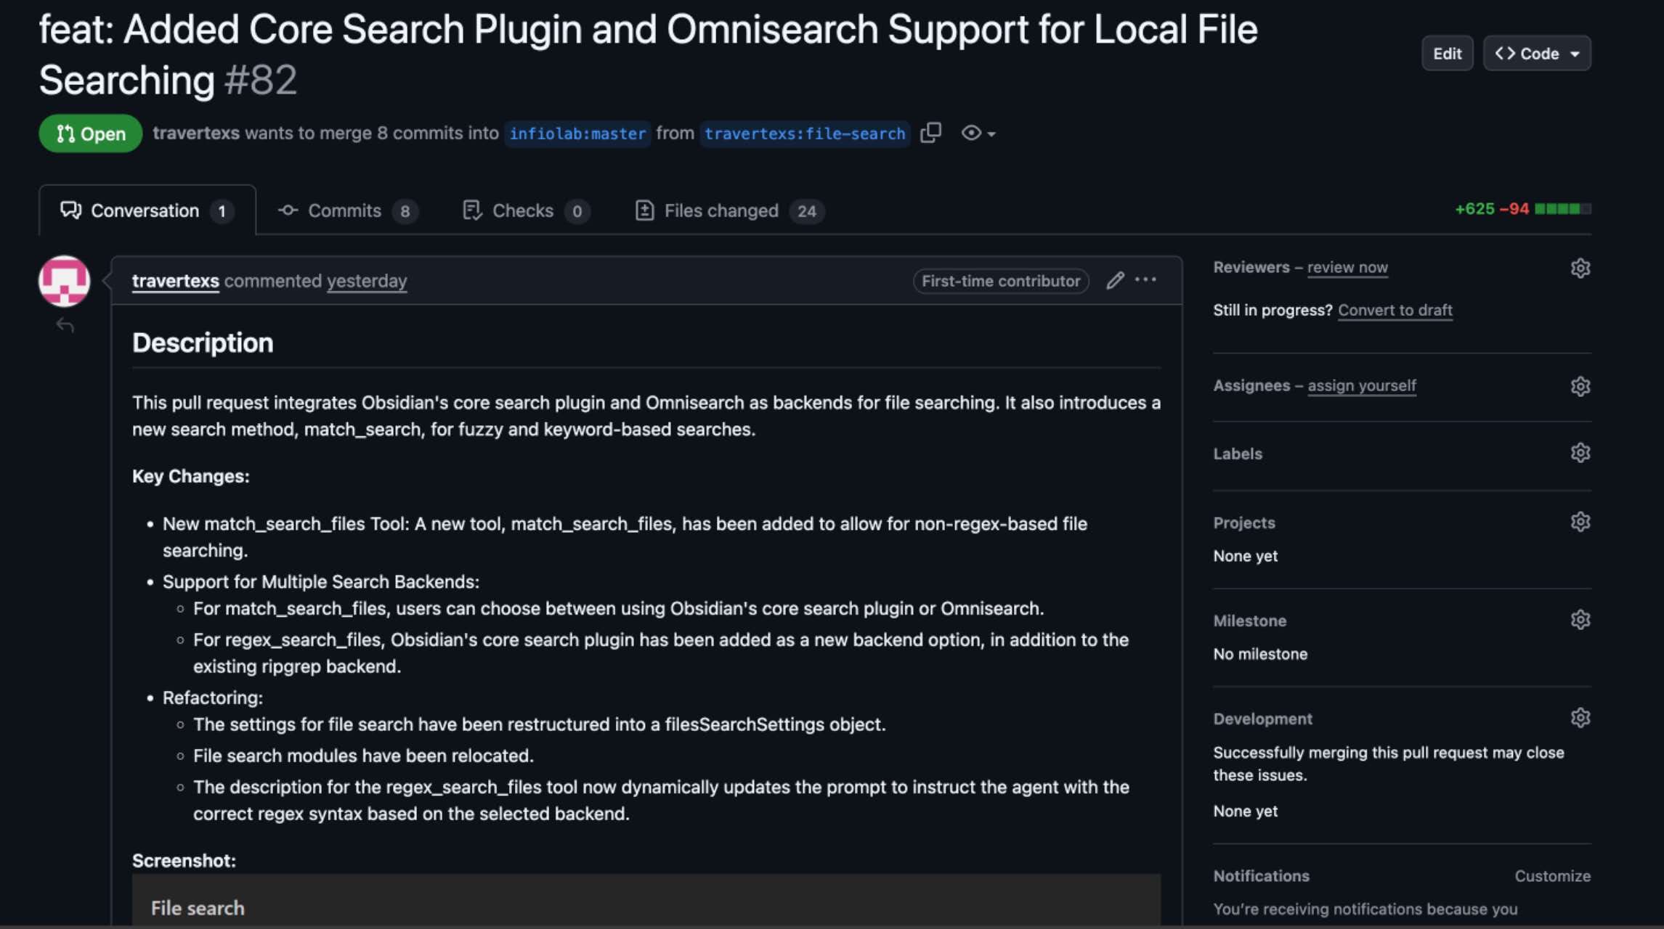Click 'travertexs' author name in merge line
This screenshot has height=929, width=1664.
pyautogui.click(x=196, y=133)
